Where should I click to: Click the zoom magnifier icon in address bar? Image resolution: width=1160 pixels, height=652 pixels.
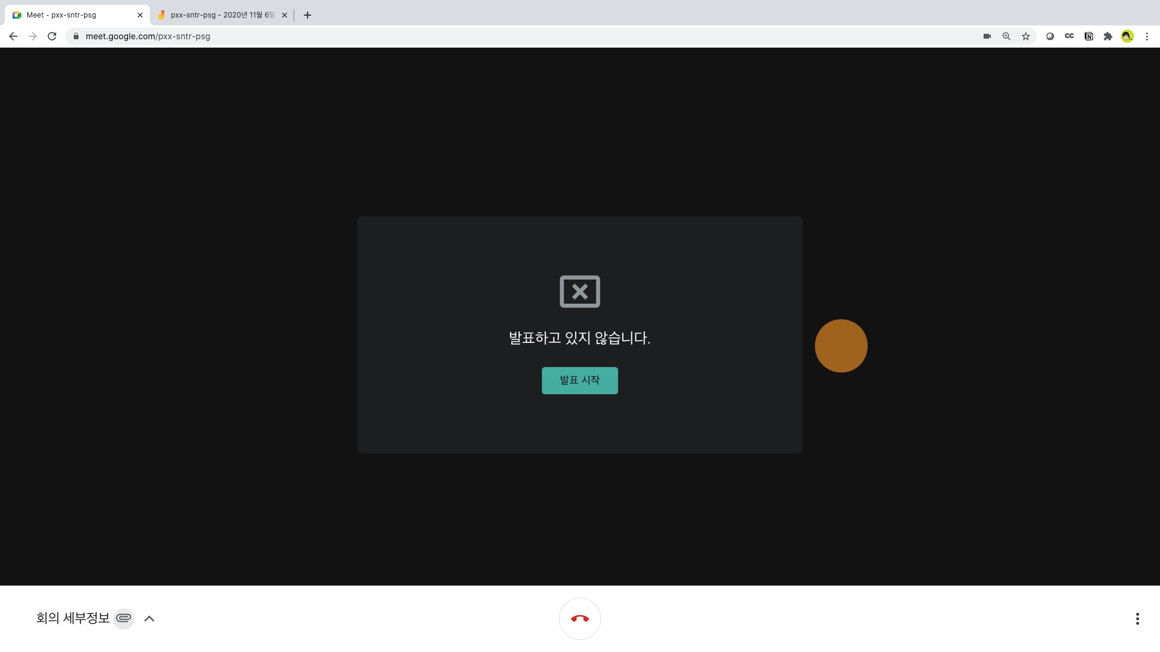[1007, 36]
